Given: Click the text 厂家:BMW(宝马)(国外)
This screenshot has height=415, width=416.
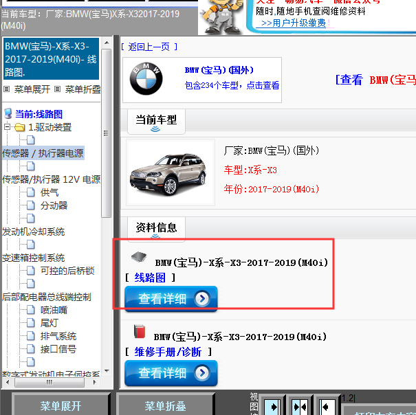Looking at the screenshot, I should 271,150.
